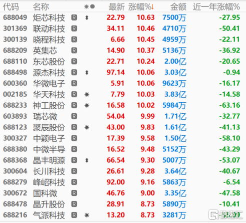Click the amount value 7500万
The height and width of the screenshot is (223, 246).
coord(174,17)
